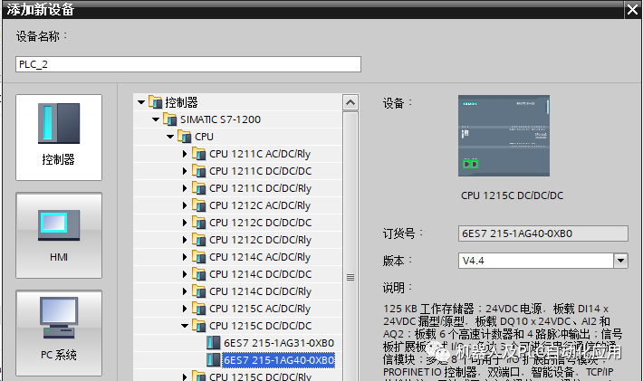
Task: Expand CPU 1214C DC/DC/Rly
Action: click(x=185, y=291)
